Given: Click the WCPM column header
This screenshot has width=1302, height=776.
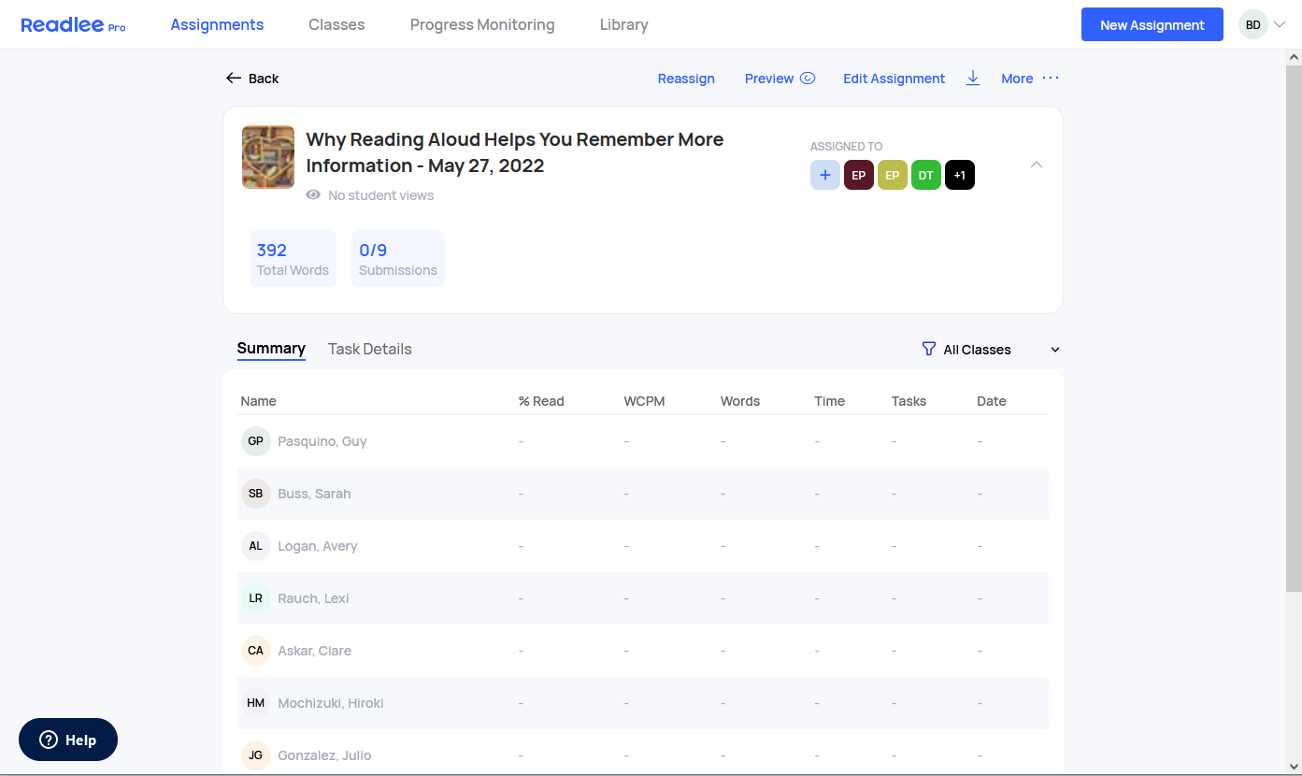Looking at the screenshot, I should pyautogui.click(x=644, y=401).
